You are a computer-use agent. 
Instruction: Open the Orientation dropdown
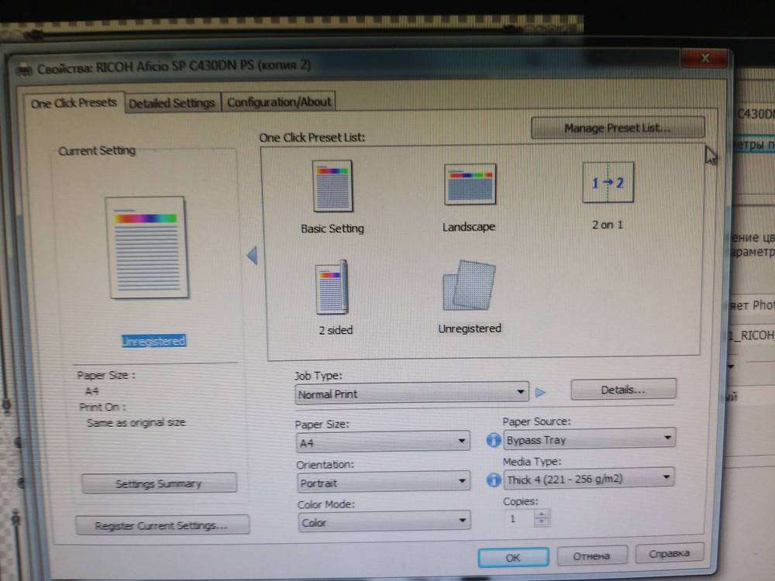[x=383, y=483]
